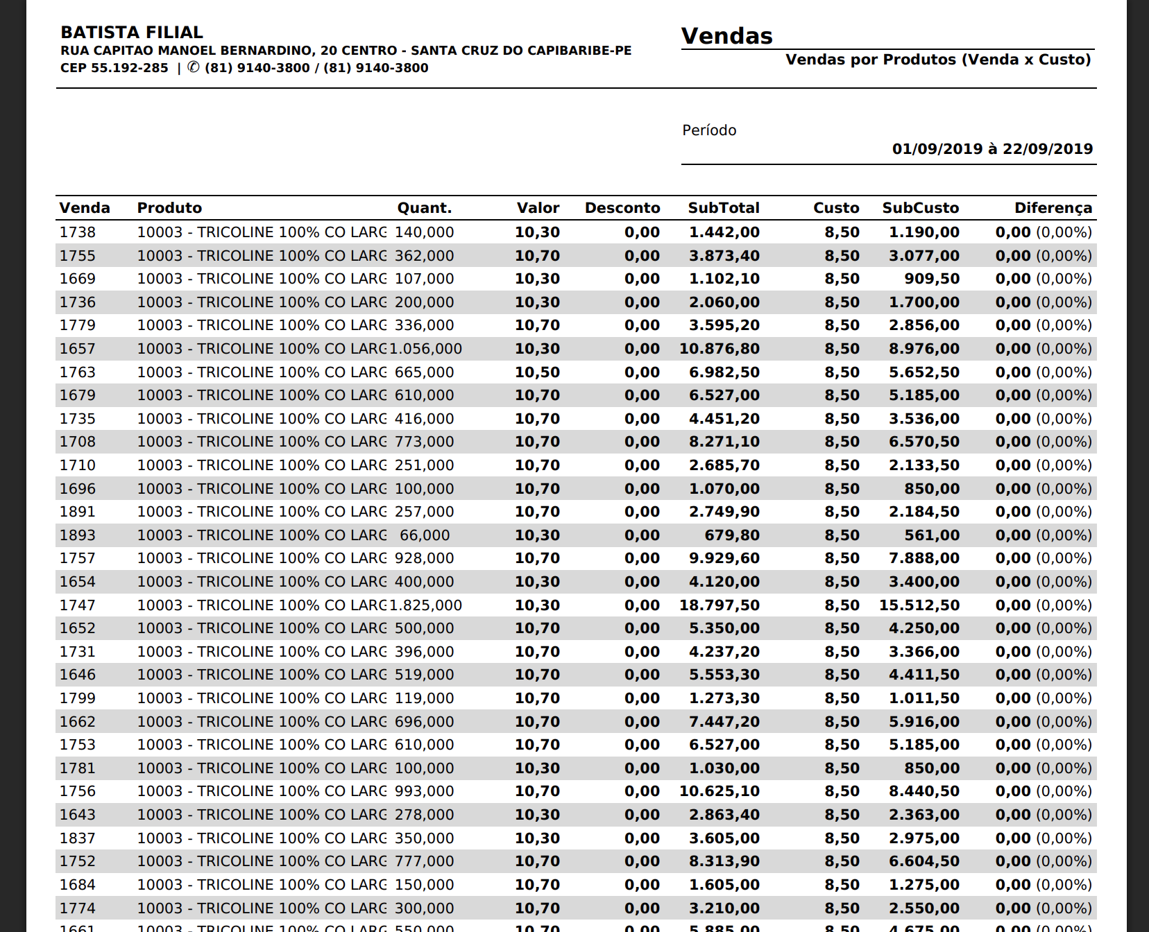Click the Vendas por Produtos subtitle
This screenshot has width=1149, height=932.
[938, 60]
